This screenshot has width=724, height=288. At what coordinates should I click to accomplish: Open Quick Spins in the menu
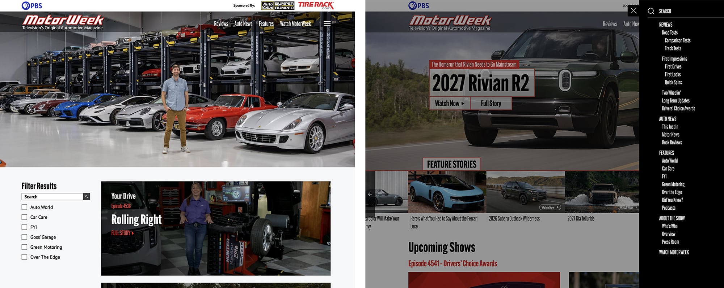pos(673,83)
